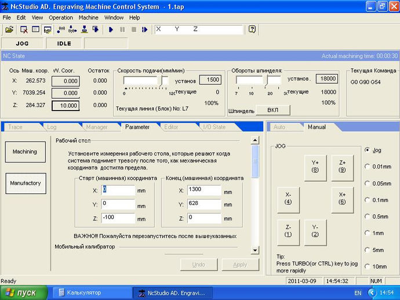The image size is (400, 300).
Task: Switch to the I/O State tab
Action: click(214, 127)
